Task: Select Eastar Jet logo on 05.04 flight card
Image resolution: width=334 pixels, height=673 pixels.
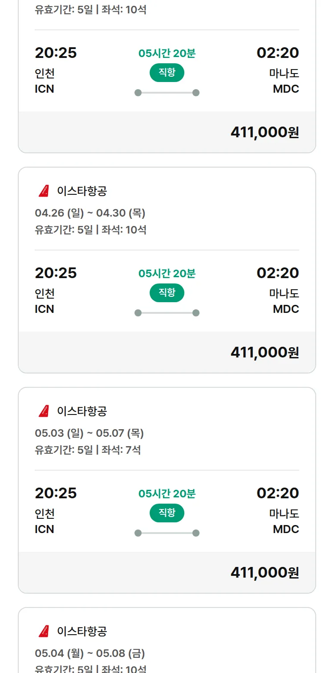Action: 44,631
